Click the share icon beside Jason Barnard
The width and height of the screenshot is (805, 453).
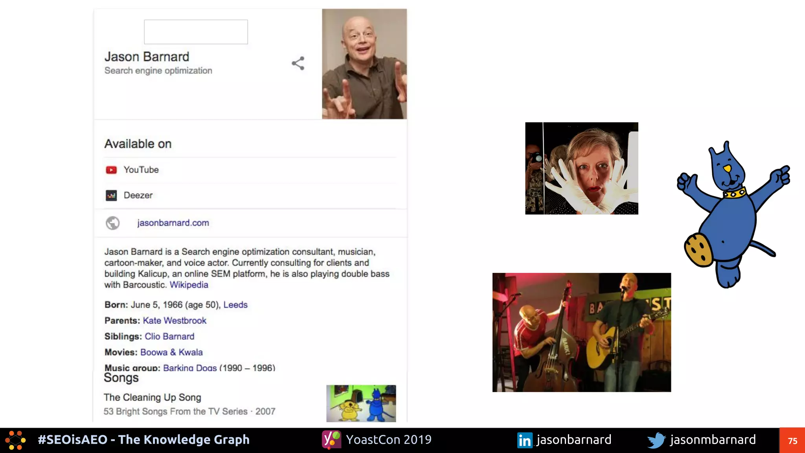tap(298, 63)
